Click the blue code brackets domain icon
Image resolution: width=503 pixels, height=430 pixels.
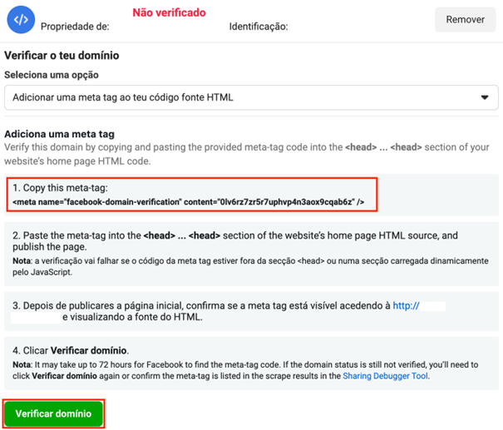[x=22, y=19]
